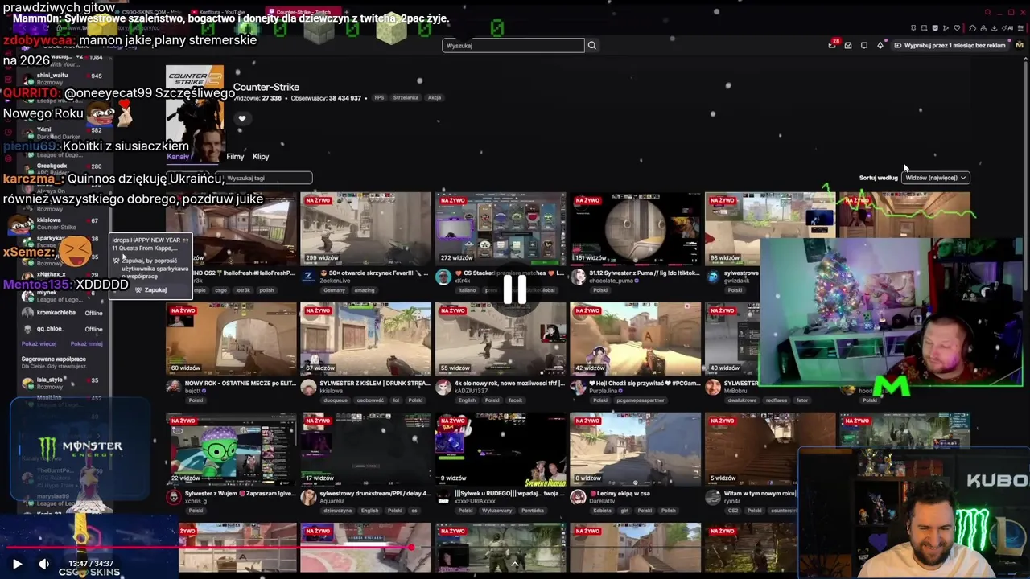This screenshot has height=579, width=1030.
Task: Click xKr4k channel avatar
Action: pyautogui.click(x=443, y=277)
